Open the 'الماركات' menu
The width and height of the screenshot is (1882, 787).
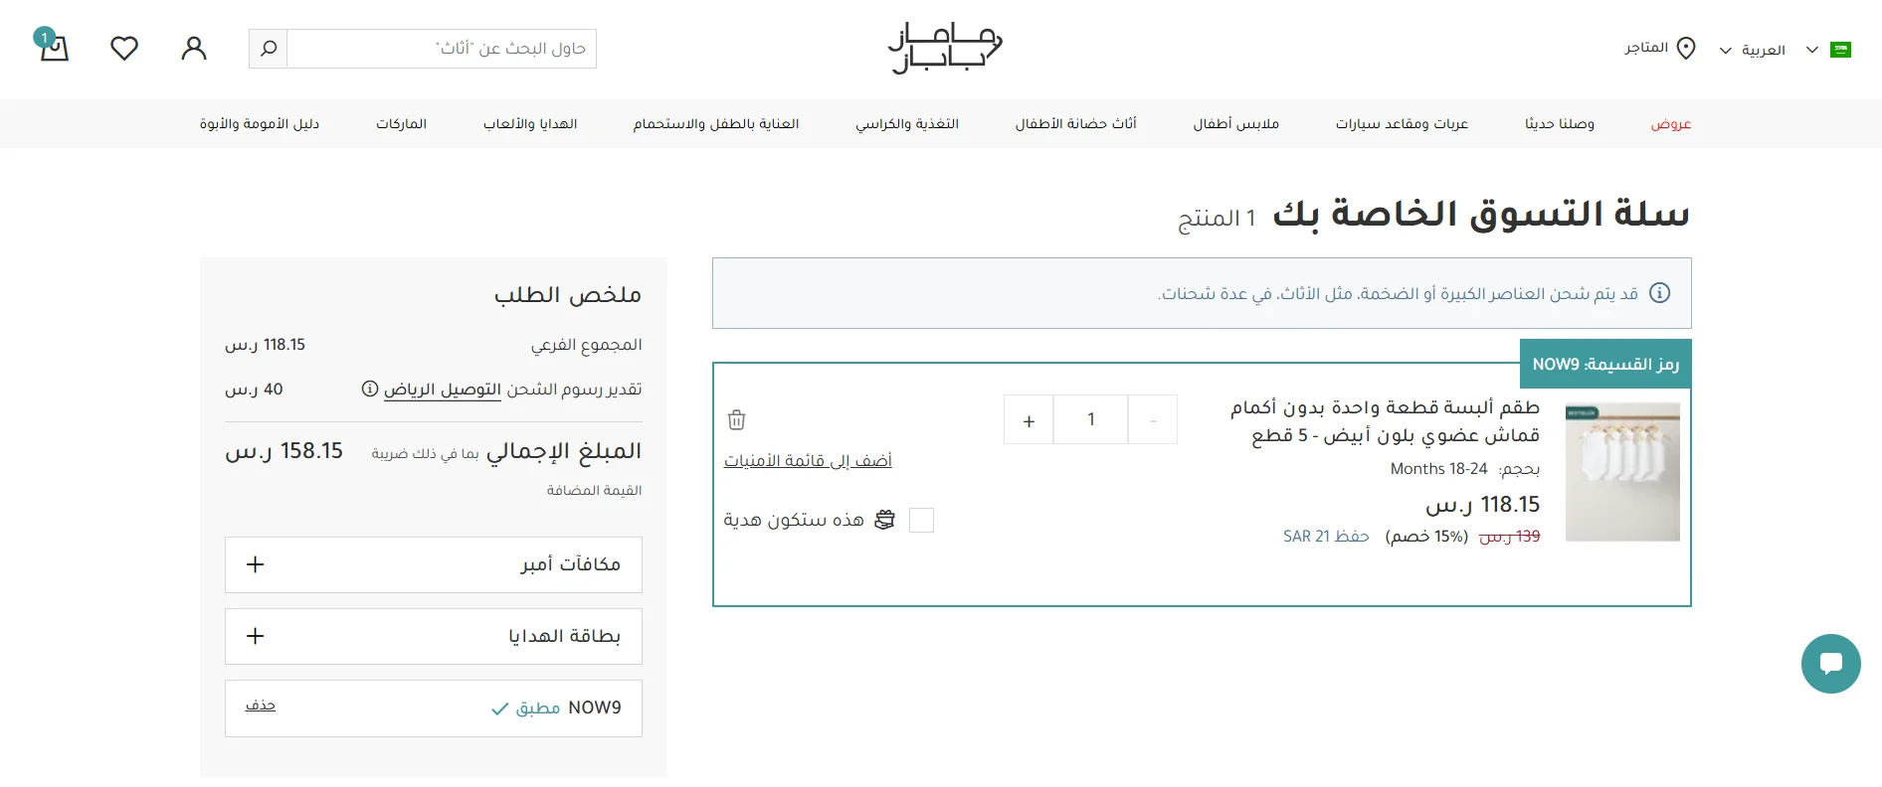[401, 124]
